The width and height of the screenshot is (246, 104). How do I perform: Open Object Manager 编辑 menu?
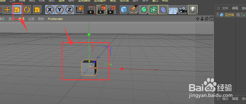click(235, 8)
